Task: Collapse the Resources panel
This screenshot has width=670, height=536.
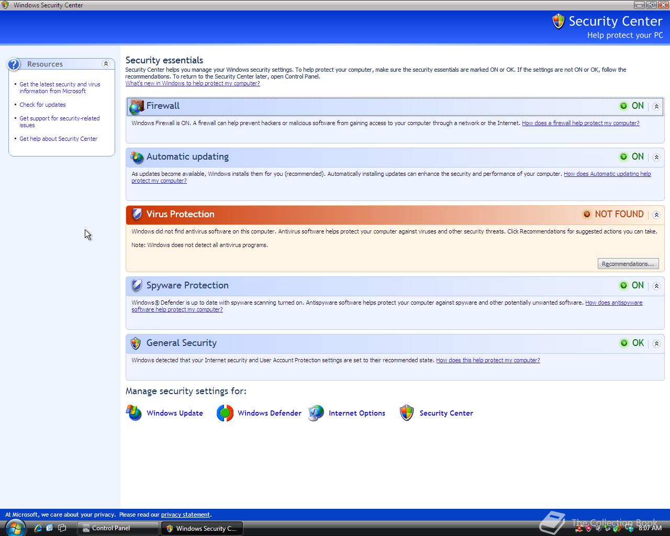Action: click(x=106, y=64)
